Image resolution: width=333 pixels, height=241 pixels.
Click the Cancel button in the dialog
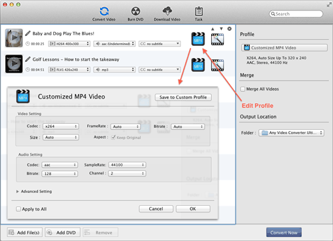coord(156,208)
